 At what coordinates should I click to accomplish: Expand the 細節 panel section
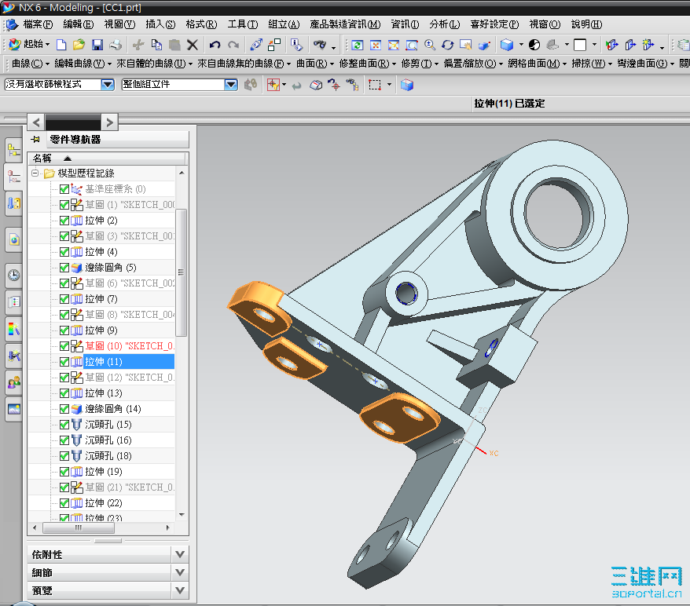point(180,572)
